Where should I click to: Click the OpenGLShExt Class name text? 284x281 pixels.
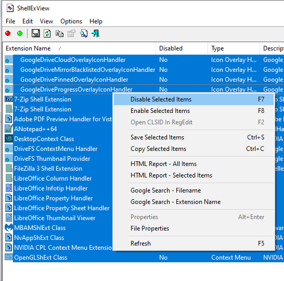41,258
